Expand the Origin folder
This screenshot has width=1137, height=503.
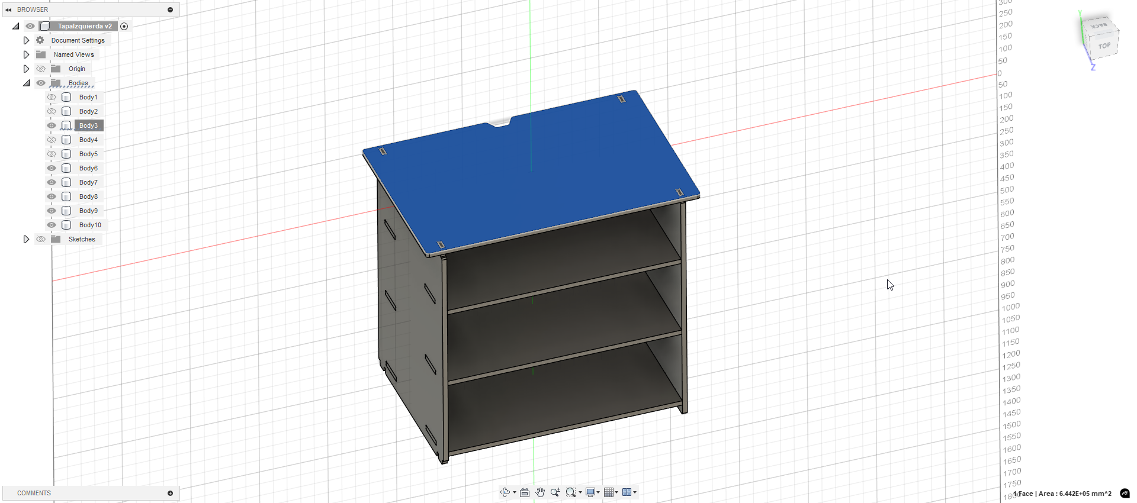click(26, 69)
